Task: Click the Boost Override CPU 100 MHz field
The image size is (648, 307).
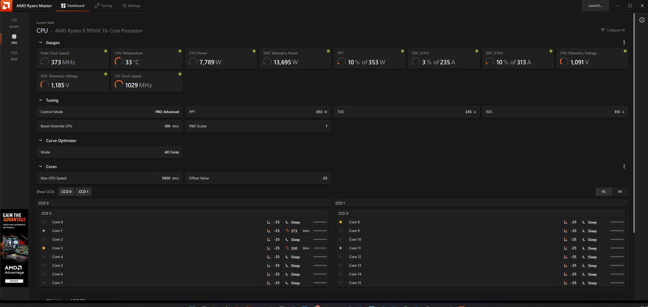Action: 110,126
